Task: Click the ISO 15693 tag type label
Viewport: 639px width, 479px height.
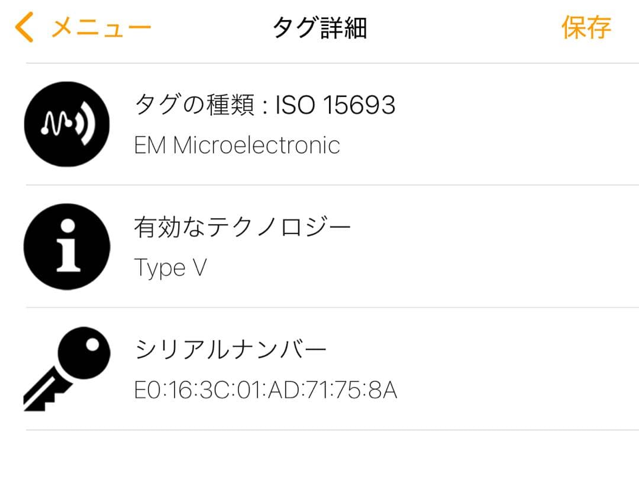Action: pyautogui.click(x=334, y=105)
